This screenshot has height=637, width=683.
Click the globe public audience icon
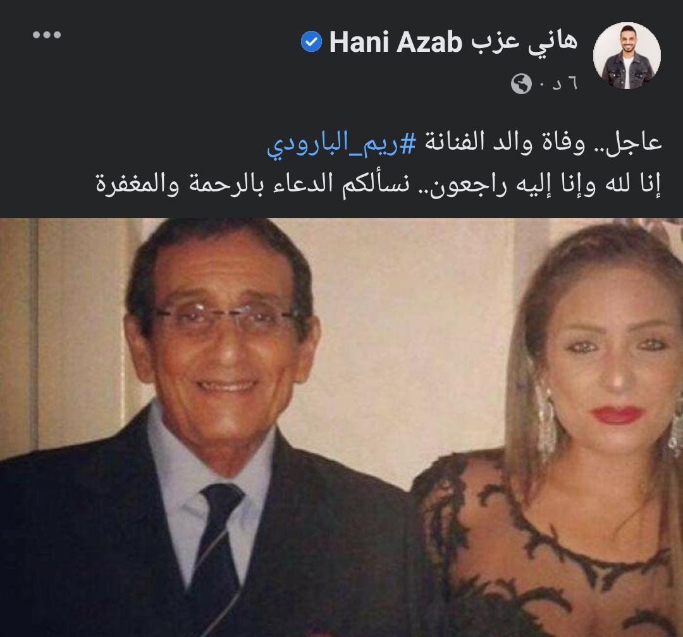[521, 84]
